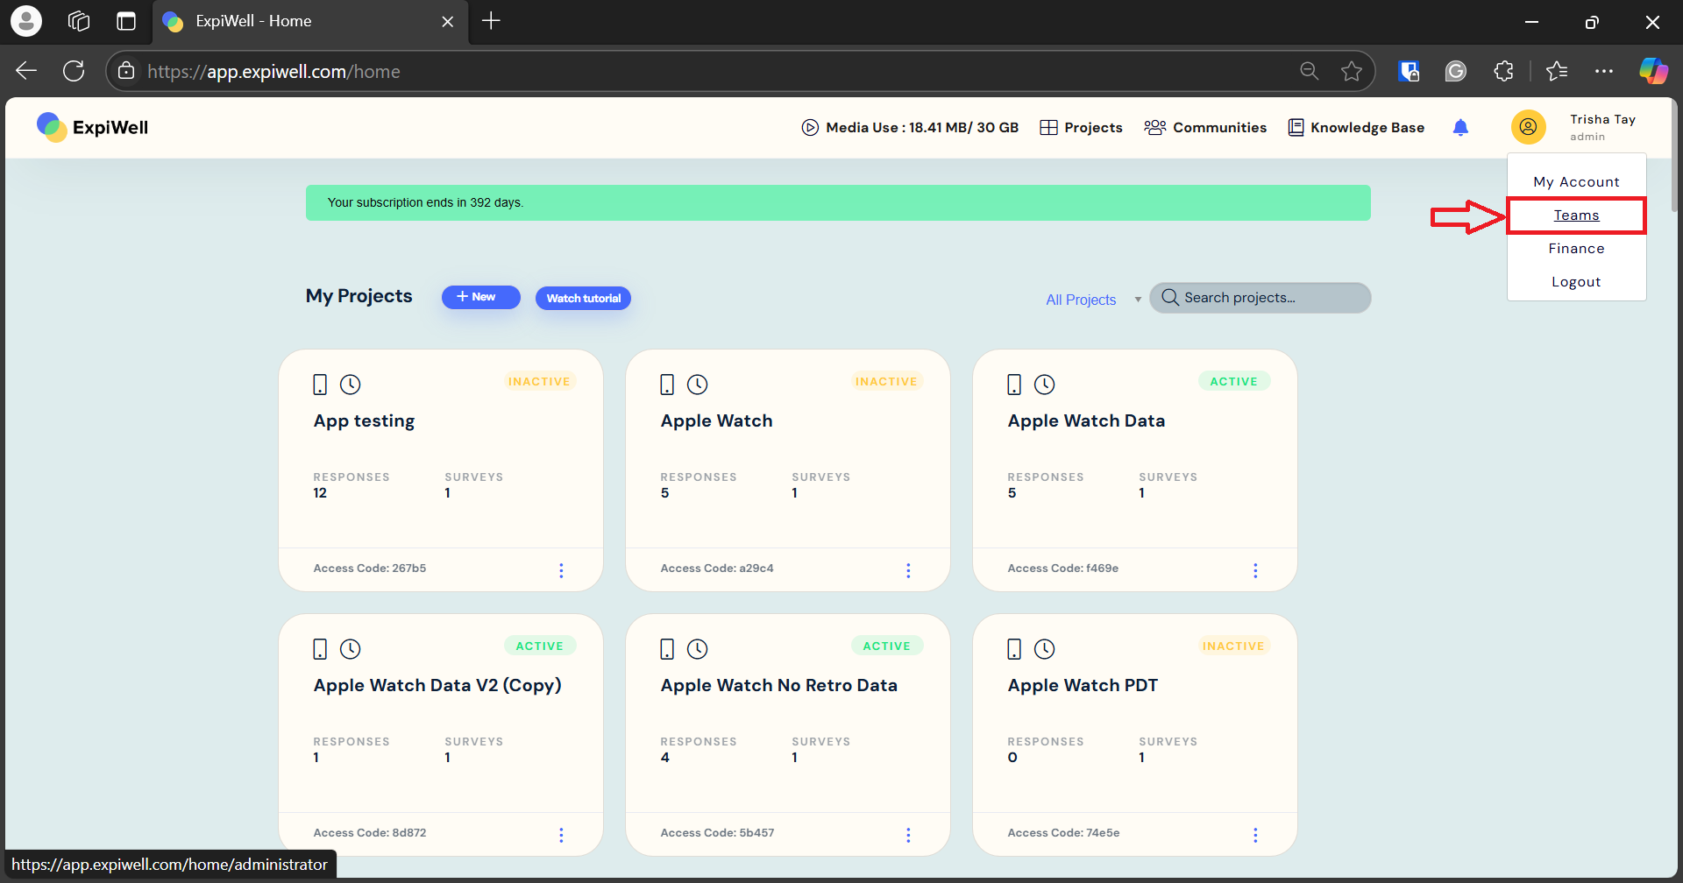This screenshot has height=883, width=1683.
Task: Click clock icon on Apple Watch No Retro Data
Action: point(697,649)
